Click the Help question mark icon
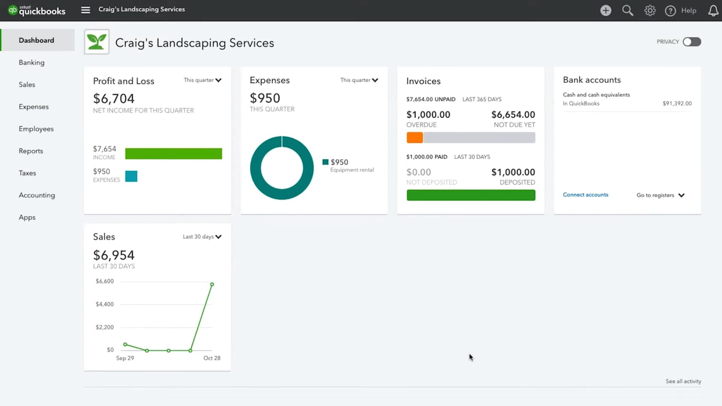Screen dimensions: 722x406 [x=670, y=11]
